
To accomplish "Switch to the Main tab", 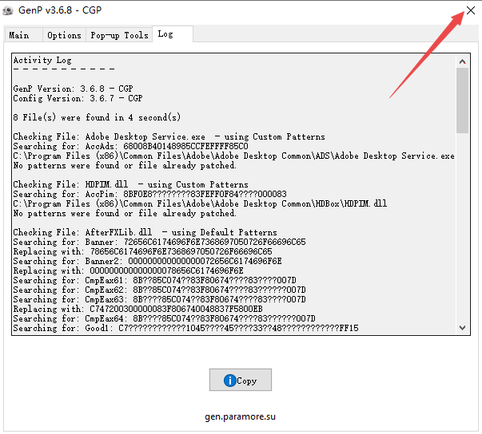I will [19, 35].
